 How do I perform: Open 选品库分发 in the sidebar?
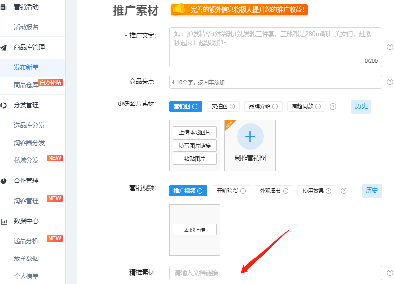click(x=29, y=125)
